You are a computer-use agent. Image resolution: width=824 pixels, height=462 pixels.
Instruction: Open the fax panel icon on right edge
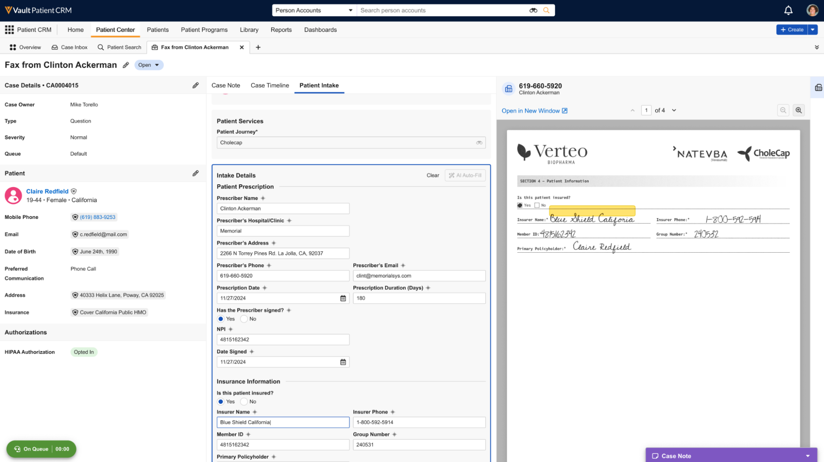click(x=818, y=87)
